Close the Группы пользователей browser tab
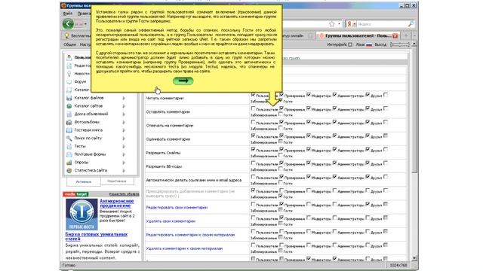Screen dimensions: 483x271 (x=395, y=36)
